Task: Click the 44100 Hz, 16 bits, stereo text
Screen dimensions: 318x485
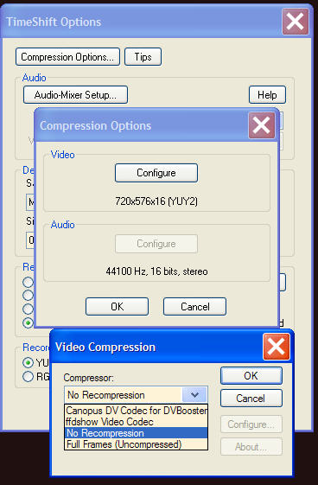Action: coord(156,271)
